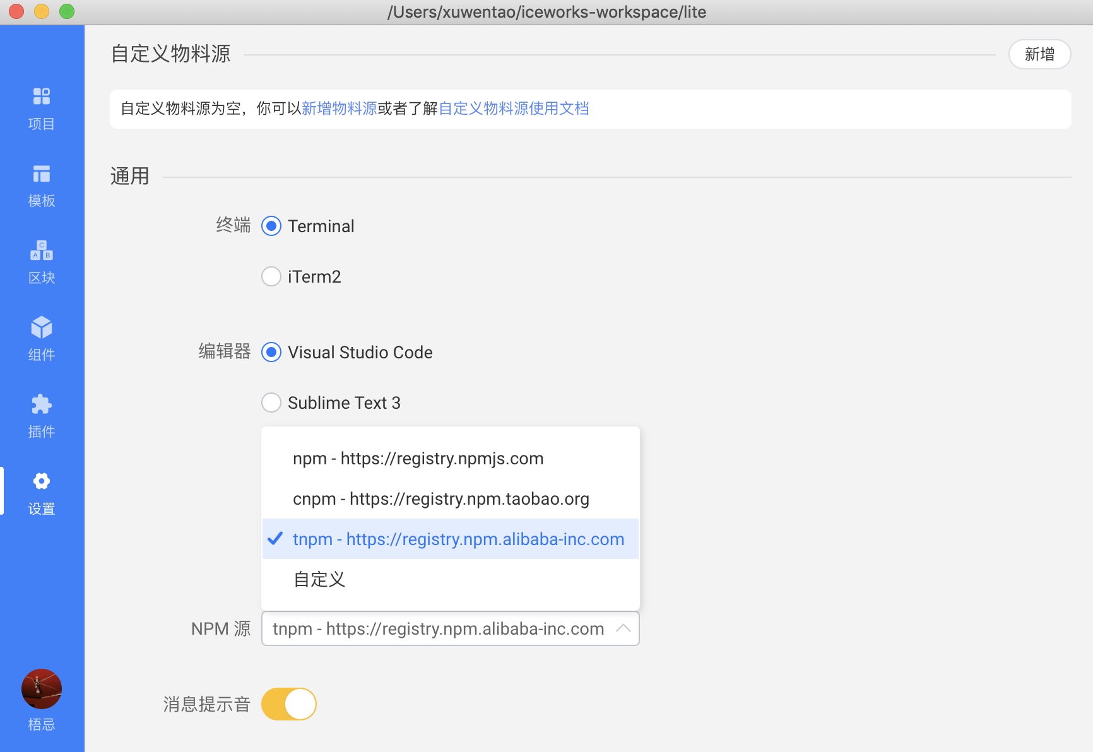This screenshot has width=1093, height=752.
Task: Click the 梧忌 user avatar
Action: [41, 688]
